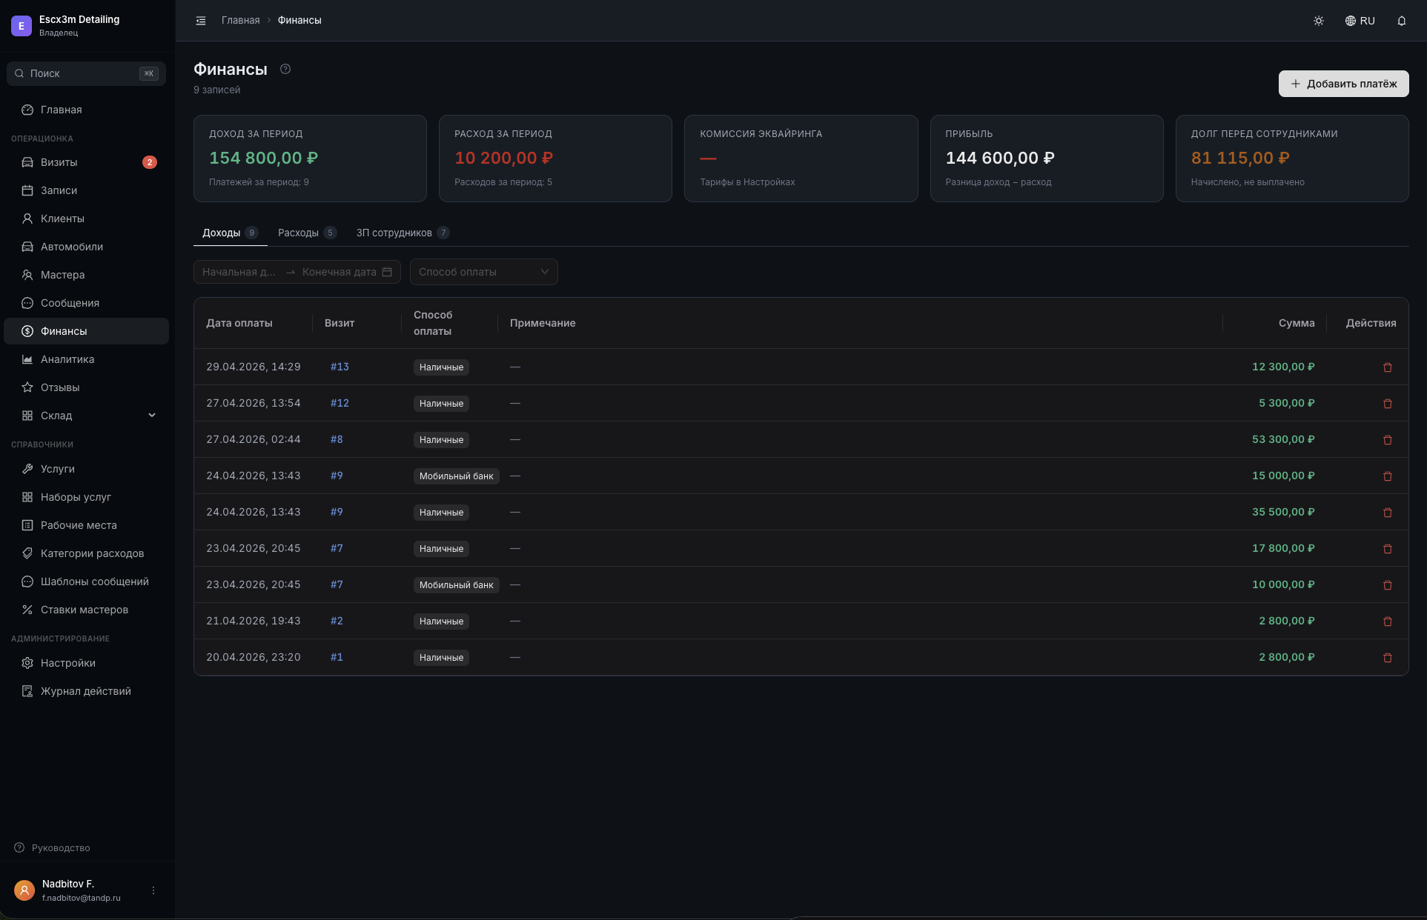1427x920 pixels.
Task: Click the help icon next to Финансы
Action: point(285,69)
